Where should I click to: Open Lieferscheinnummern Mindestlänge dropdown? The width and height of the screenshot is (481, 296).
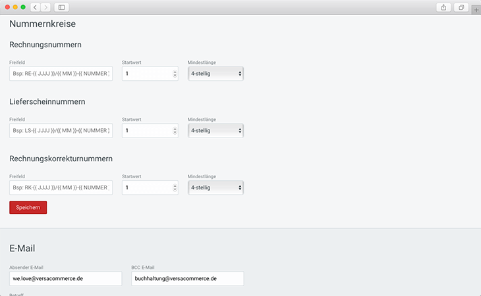215,131
